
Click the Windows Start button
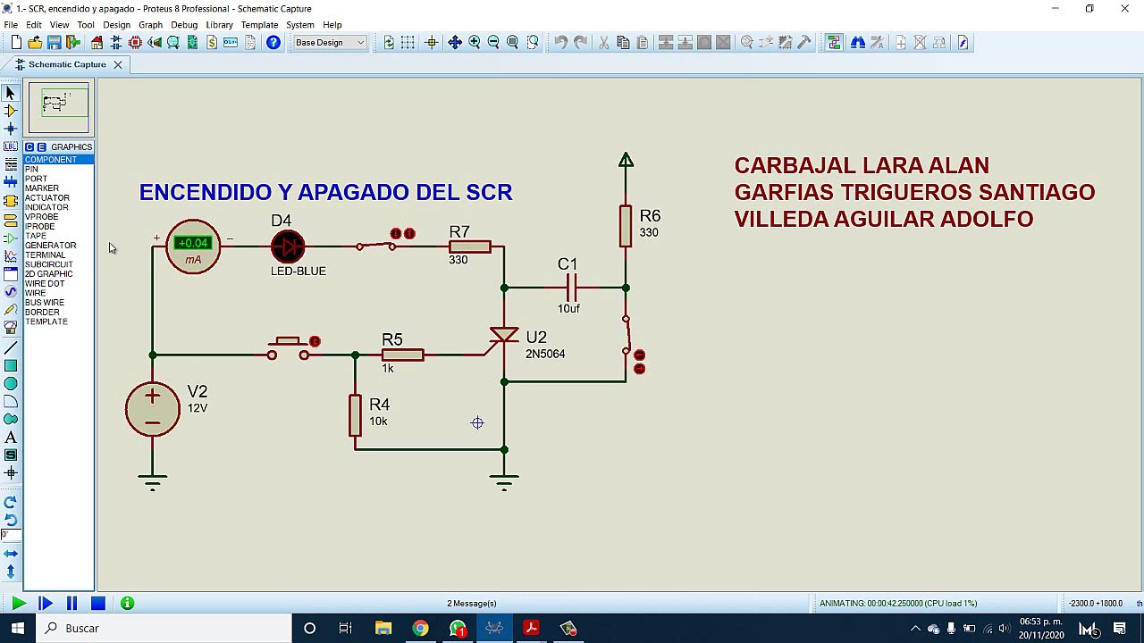(18, 629)
